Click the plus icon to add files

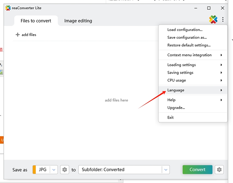tap(17, 35)
